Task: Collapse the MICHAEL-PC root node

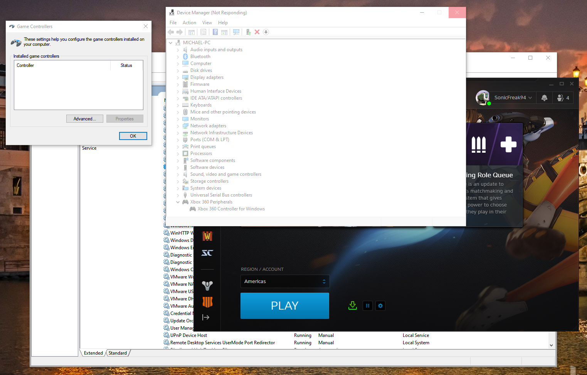Action: click(171, 43)
